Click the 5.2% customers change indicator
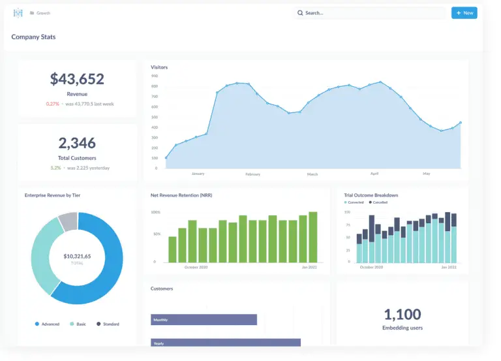The image size is (501, 361). (55, 168)
